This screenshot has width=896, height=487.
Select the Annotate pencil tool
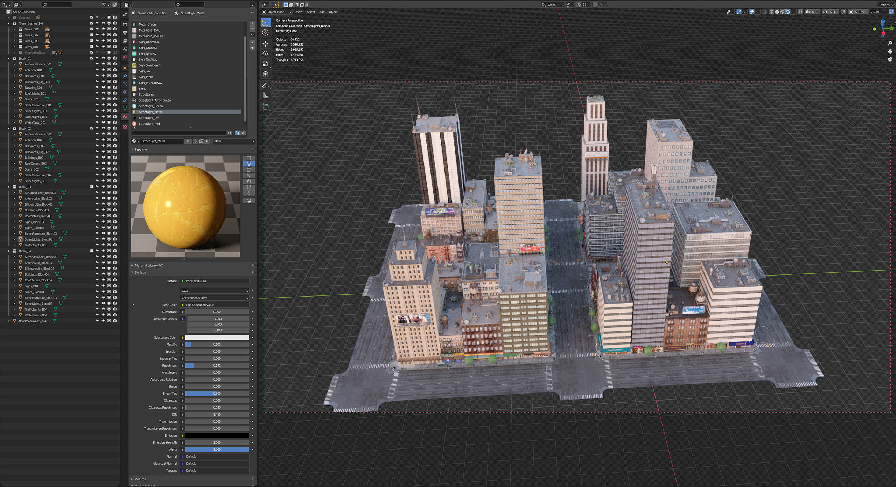point(266,85)
